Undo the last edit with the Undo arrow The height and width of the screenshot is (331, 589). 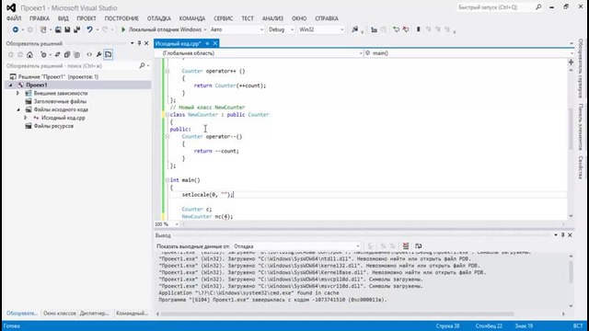[x=89, y=29]
